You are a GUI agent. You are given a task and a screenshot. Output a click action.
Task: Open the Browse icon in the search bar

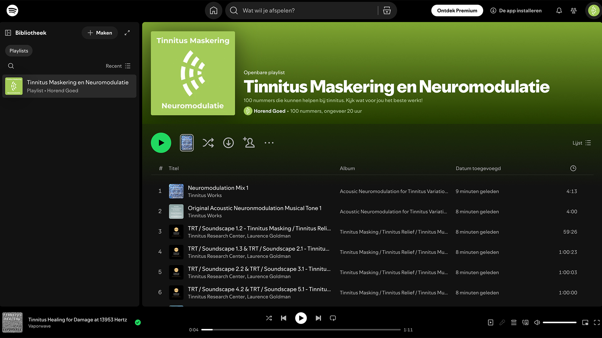pos(387,10)
